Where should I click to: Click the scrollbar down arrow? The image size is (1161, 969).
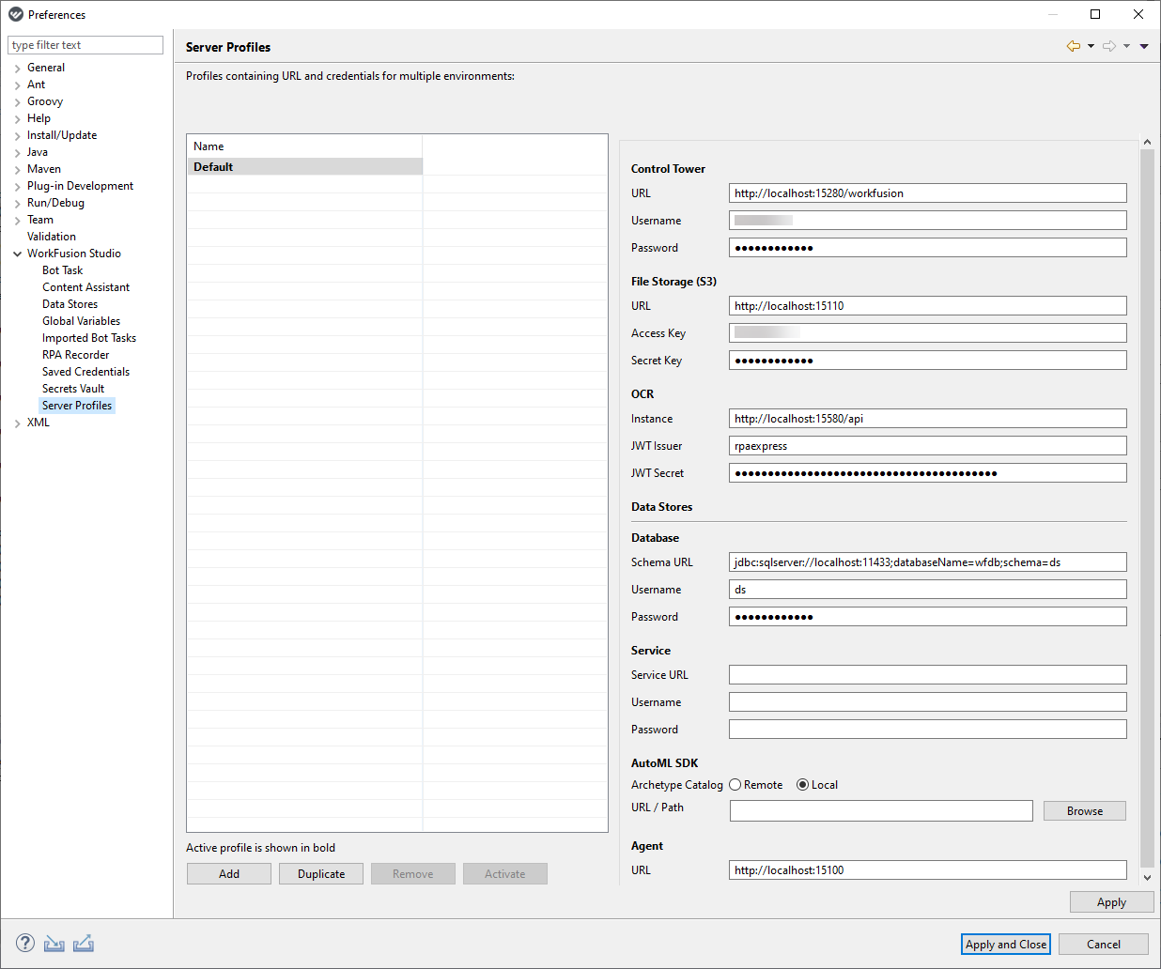pos(1147,877)
